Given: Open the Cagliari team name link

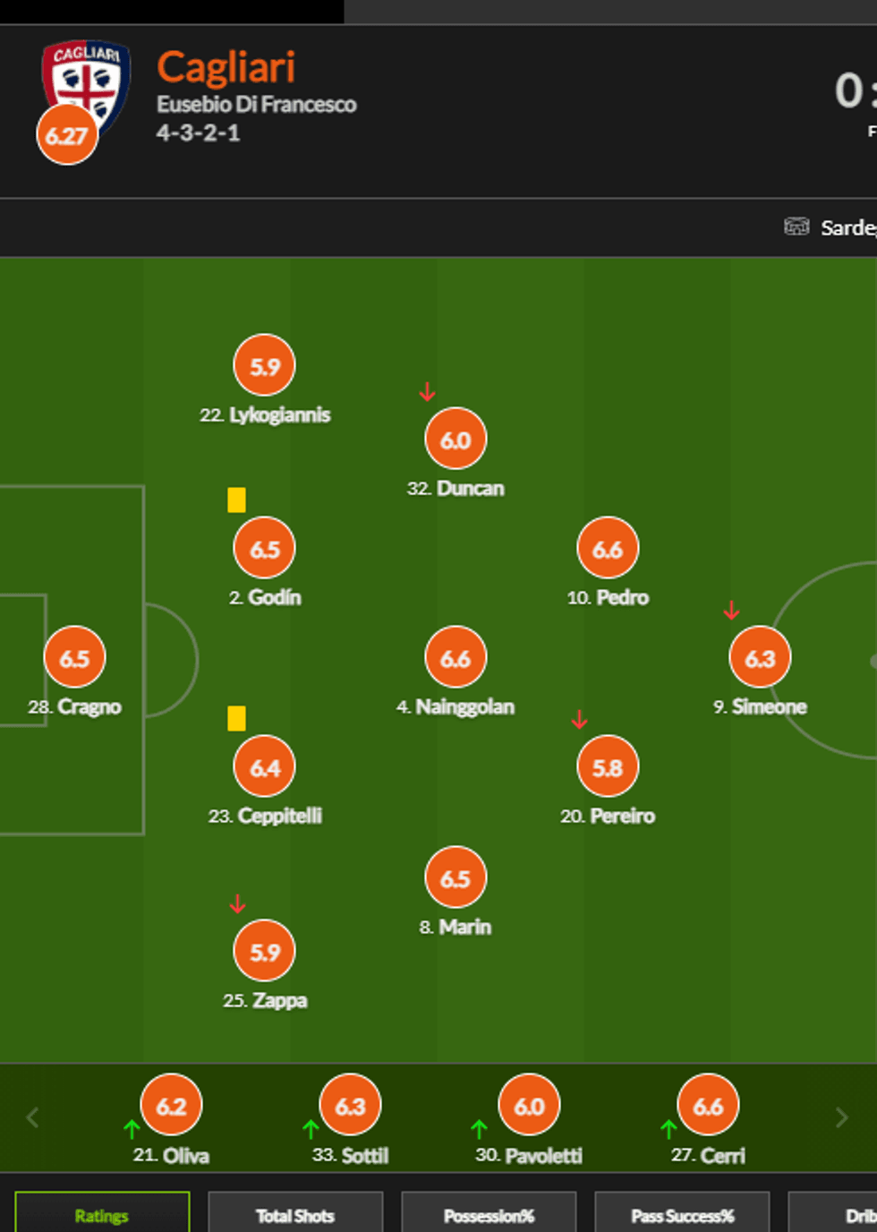Looking at the screenshot, I should click(x=226, y=68).
